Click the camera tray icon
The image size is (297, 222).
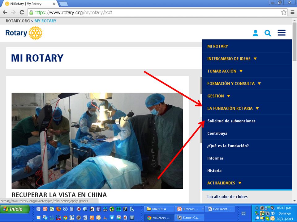267,213
